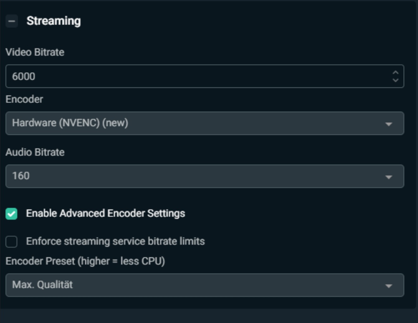Click the Enable Advanced Encoder Settings label text
This screenshot has width=418, height=323.
(106, 213)
